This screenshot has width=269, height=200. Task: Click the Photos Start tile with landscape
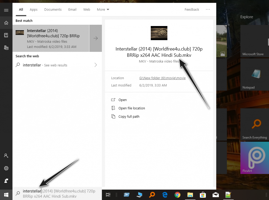coord(221,41)
